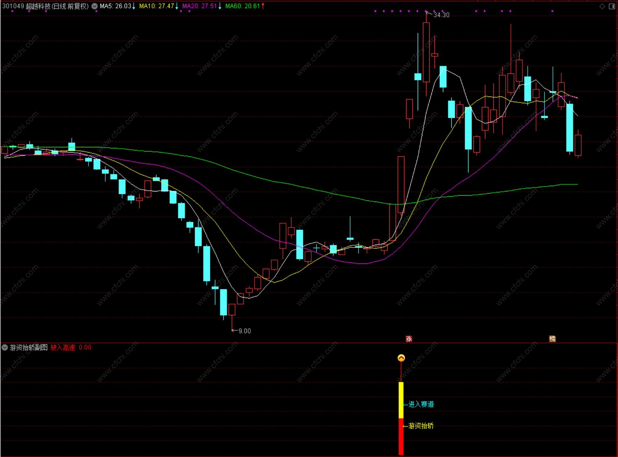Click the 驶入高速: 0.00 value
Image resolution: width=618 pixels, height=457 pixels.
click(71, 347)
